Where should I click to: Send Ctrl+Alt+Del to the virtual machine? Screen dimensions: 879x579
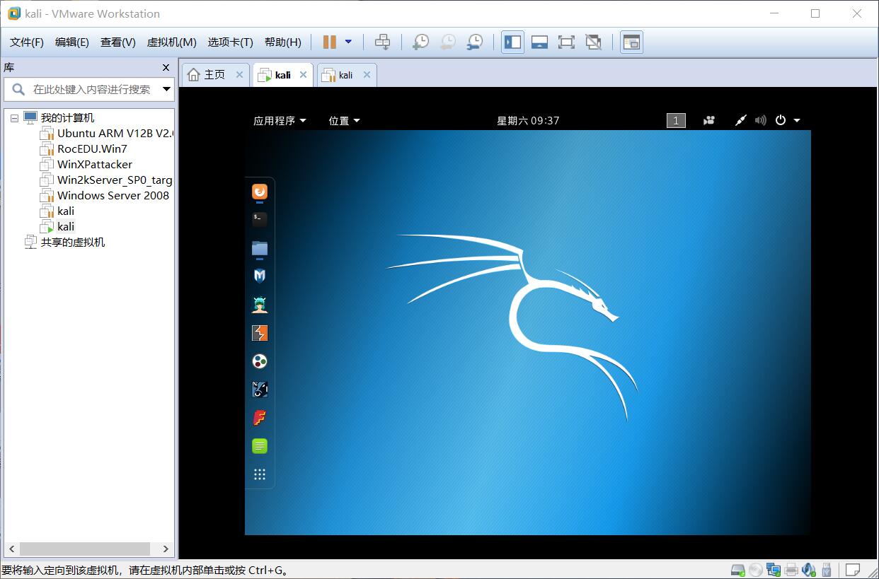(382, 42)
